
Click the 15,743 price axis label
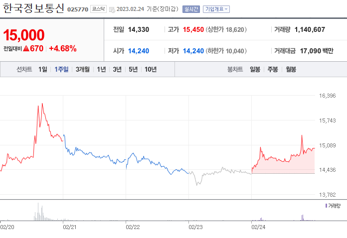pos(327,120)
